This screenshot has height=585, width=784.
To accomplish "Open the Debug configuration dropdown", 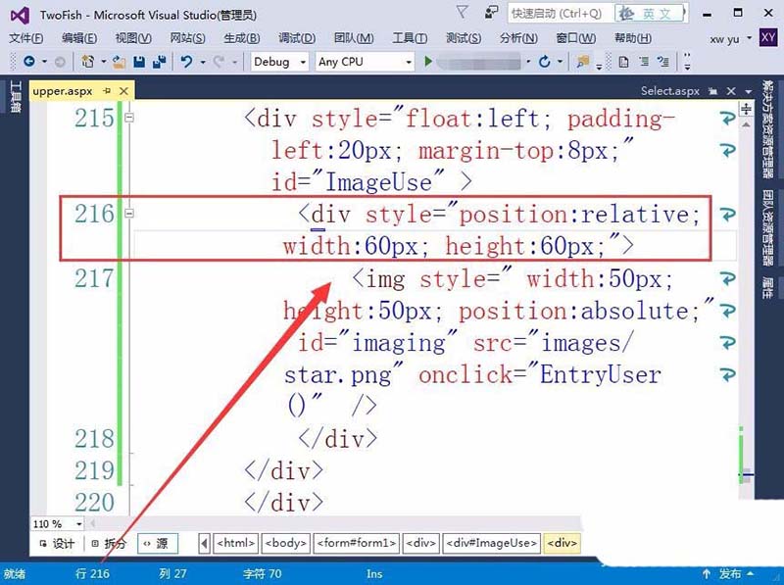I will coord(280,62).
